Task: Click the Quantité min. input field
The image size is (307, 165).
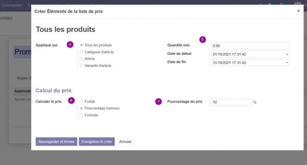Action: 250,46
